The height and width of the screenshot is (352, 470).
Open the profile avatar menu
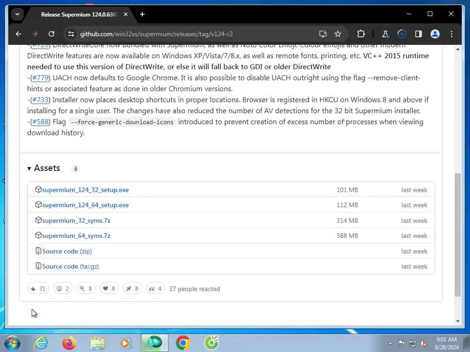click(x=435, y=34)
